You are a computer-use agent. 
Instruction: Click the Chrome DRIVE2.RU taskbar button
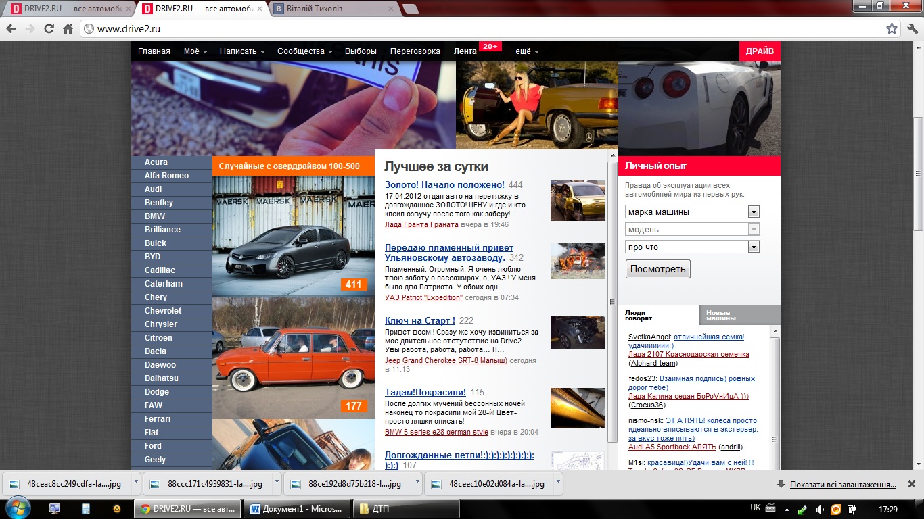tap(189, 509)
